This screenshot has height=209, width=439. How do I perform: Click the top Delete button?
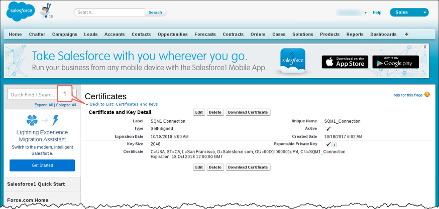click(215, 112)
